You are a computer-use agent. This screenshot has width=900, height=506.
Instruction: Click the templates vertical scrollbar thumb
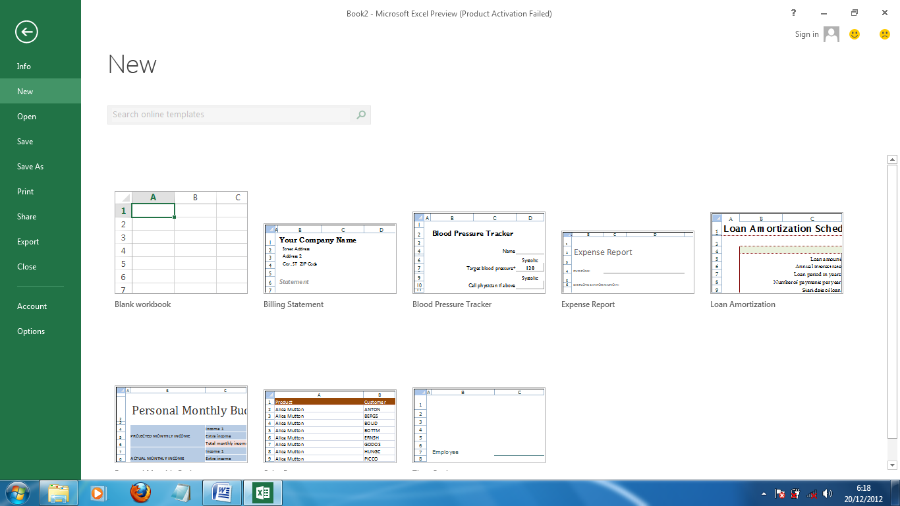click(893, 302)
